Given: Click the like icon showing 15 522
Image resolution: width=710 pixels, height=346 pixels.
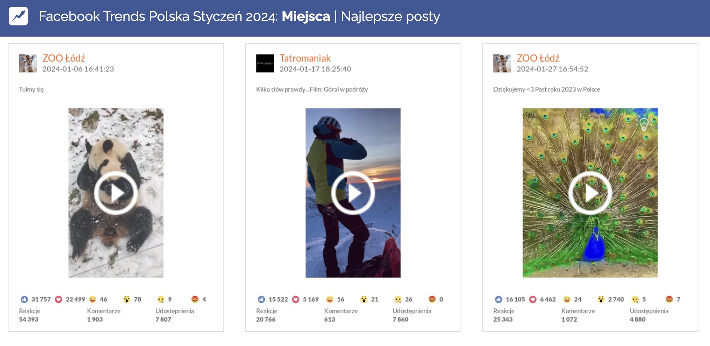Looking at the screenshot, I should point(261,299).
